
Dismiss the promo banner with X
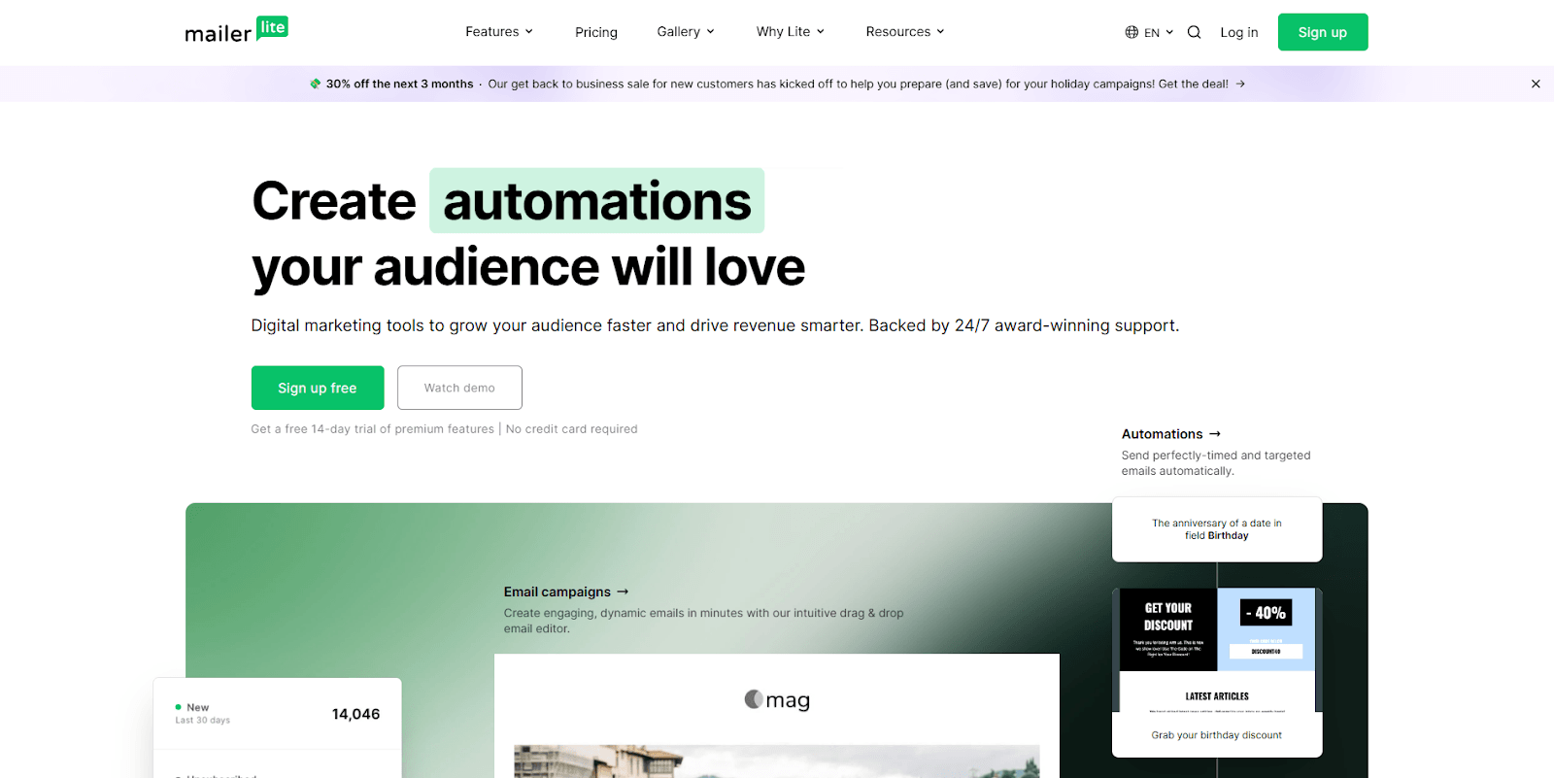[1536, 84]
